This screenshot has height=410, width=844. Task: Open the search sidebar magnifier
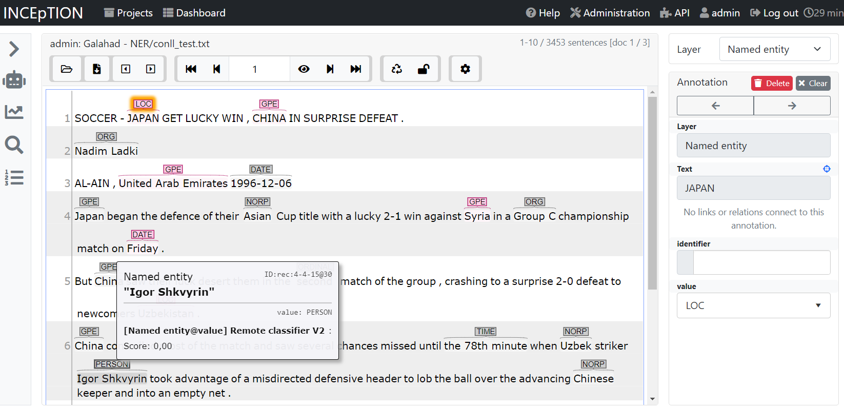[14, 145]
